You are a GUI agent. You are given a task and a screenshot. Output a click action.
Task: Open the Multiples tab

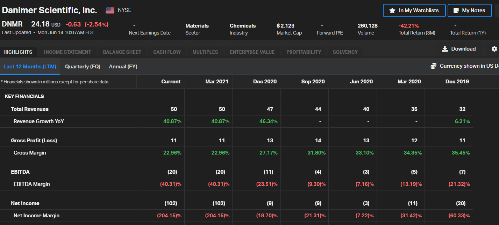[x=205, y=52]
